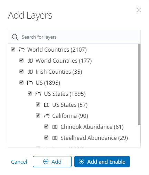149x175 pixels.
Task: Click the layer list scrollbar thumb
Action: [x=139, y=84]
